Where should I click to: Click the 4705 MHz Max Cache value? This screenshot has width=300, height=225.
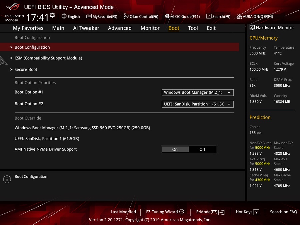click(282, 186)
